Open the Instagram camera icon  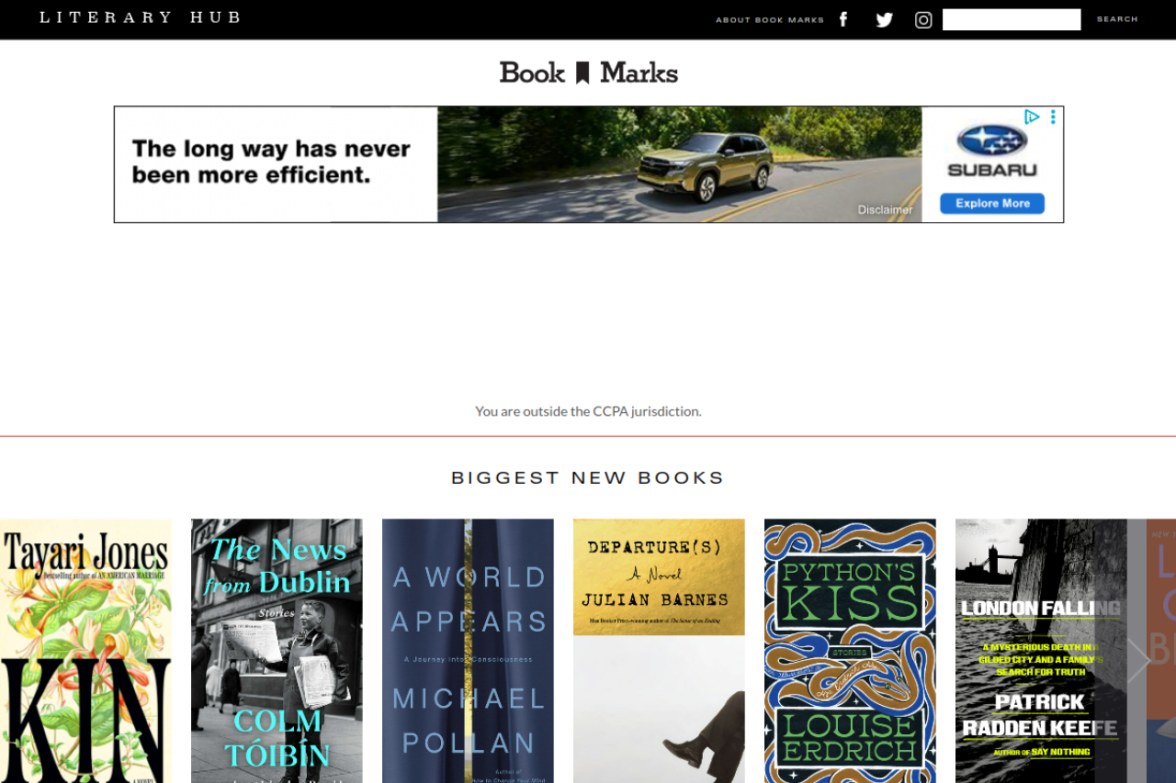click(x=923, y=19)
